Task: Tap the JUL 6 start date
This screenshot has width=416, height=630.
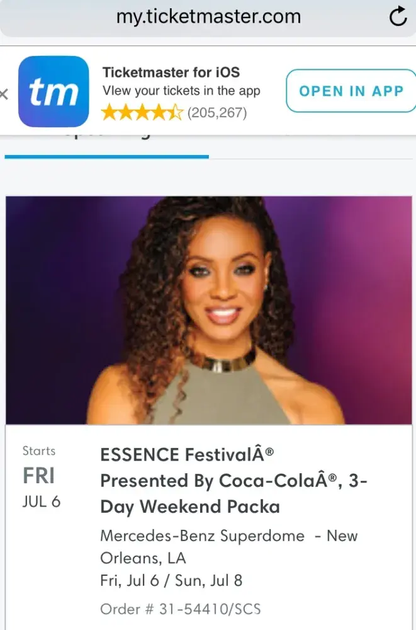Action: tap(42, 503)
